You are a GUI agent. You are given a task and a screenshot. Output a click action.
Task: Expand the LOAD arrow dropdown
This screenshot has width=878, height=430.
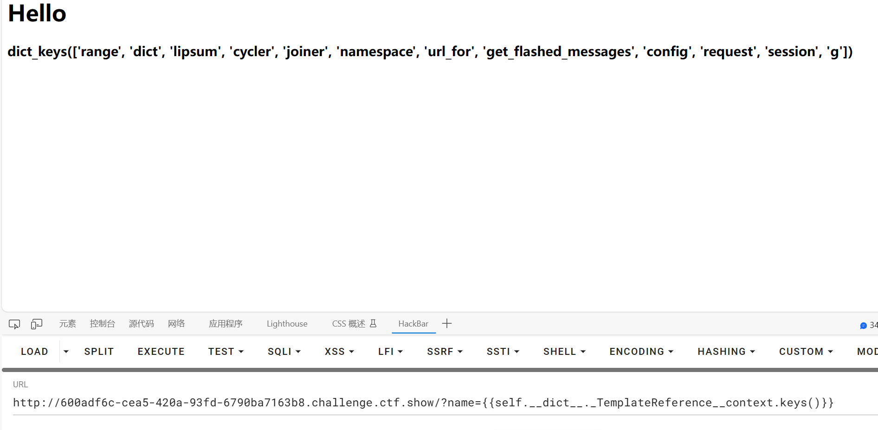point(66,352)
